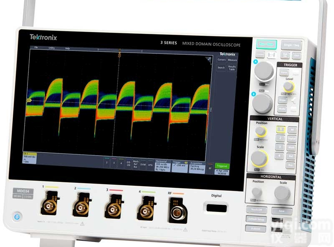Toggle the Run/Stop acquisition button
This screenshot has width=334, height=247.
266,43
